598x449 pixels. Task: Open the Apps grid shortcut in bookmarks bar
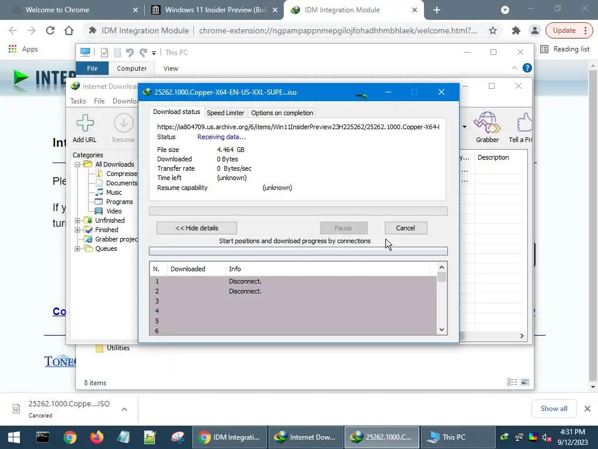click(13, 49)
